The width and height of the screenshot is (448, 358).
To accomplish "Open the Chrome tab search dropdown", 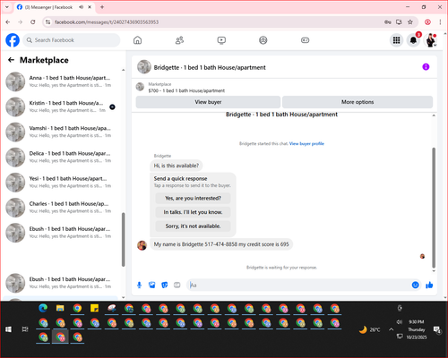I will point(7,7).
